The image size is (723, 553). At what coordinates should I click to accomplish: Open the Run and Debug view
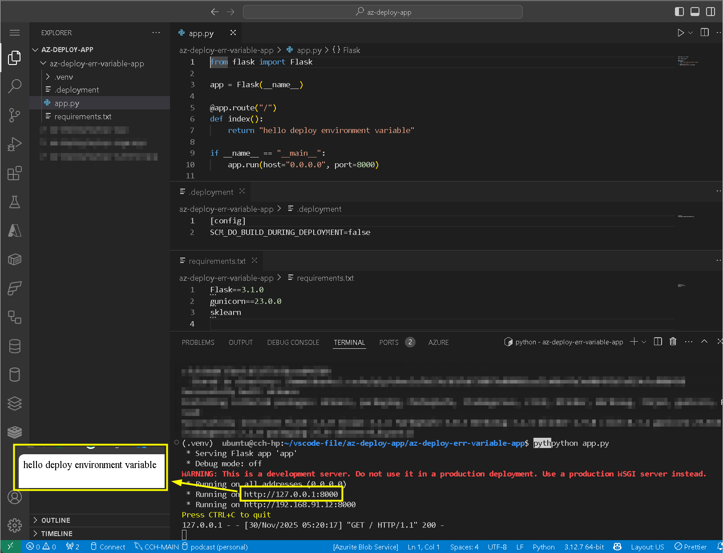(x=15, y=144)
